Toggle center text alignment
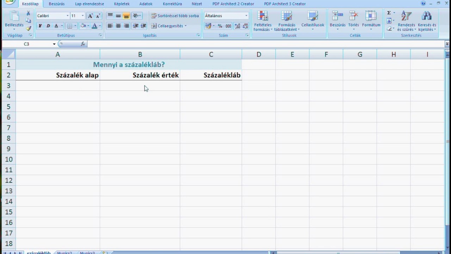This screenshot has width=451, height=254. (x=118, y=26)
